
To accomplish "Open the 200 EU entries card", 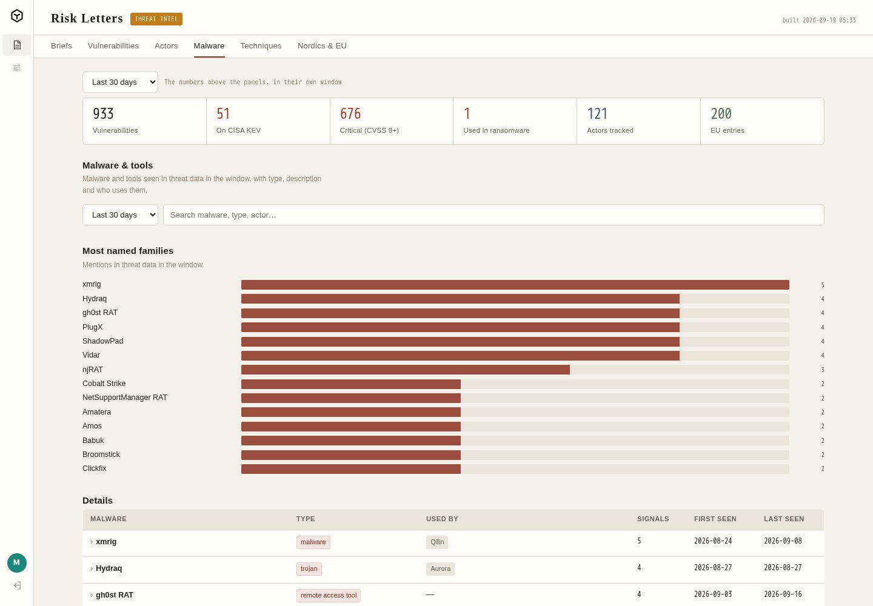I will tap(762, 121).
